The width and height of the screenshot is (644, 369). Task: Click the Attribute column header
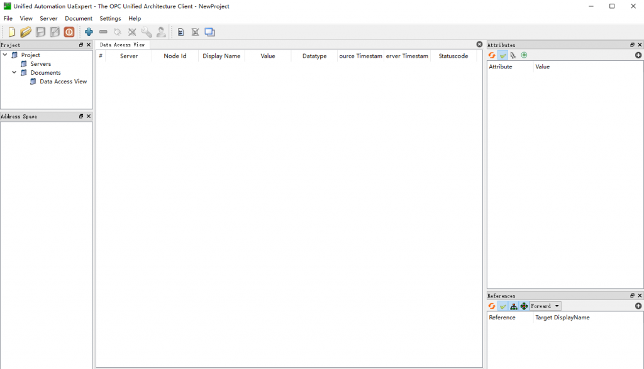tap(510, 67)
